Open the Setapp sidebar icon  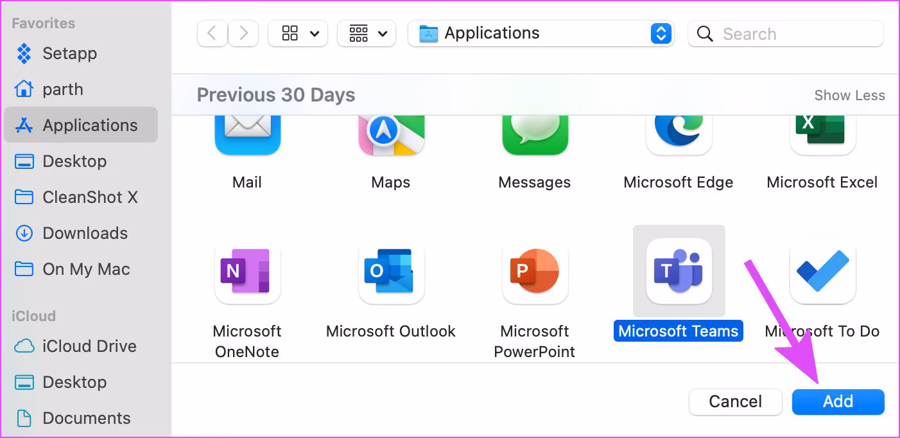(x=24, y=53)
